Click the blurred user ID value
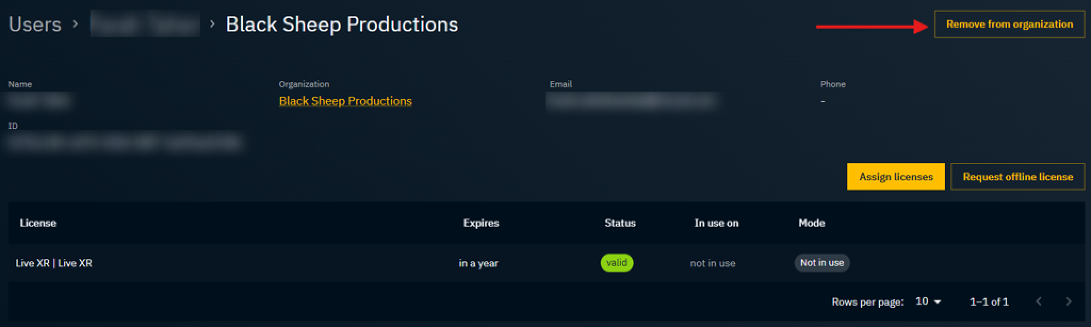 (x=125, y=143)
